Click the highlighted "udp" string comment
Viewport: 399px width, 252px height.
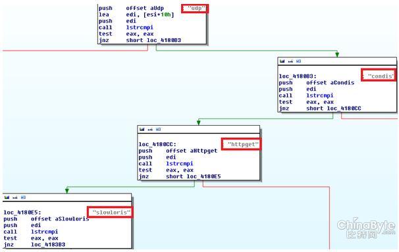tap(195, 9)
